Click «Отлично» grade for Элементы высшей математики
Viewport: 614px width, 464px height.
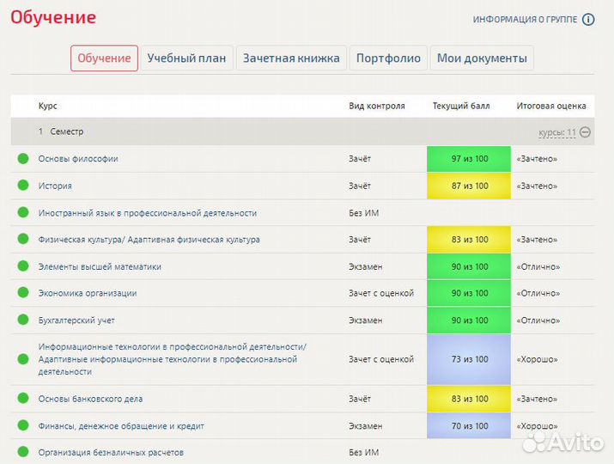tap(538, 266)
